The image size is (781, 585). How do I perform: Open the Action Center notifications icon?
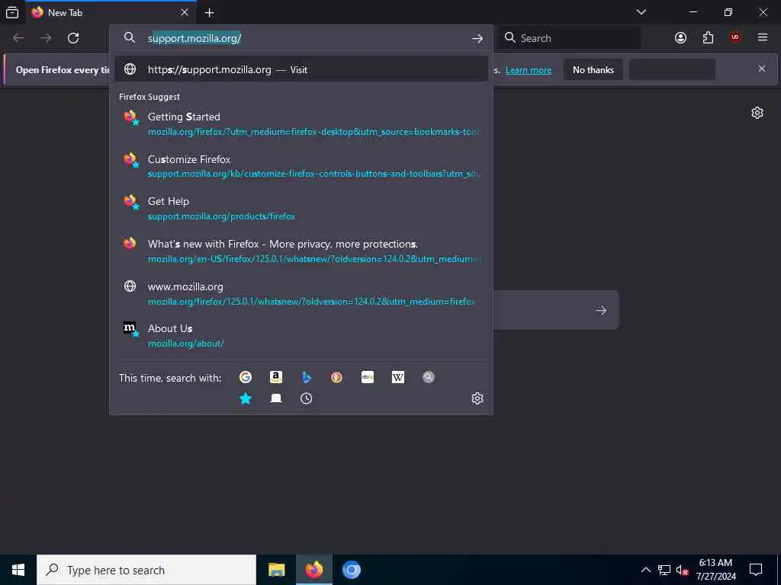[756, 570]
